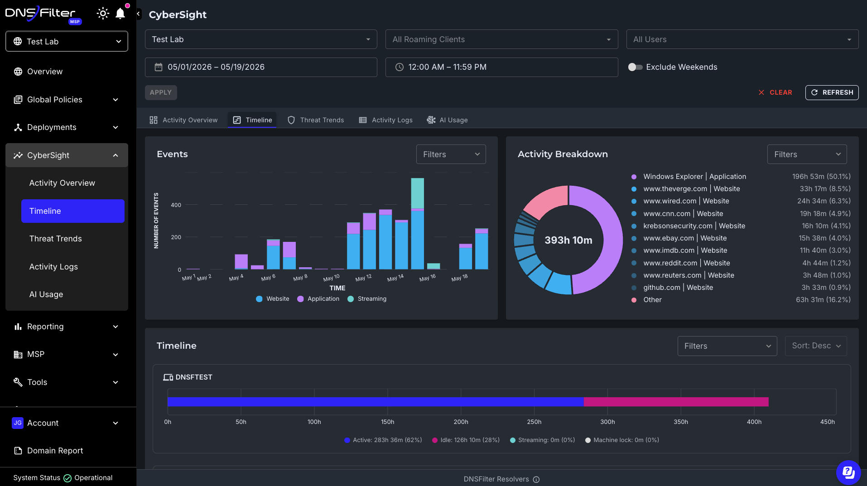Open All Roaming Clients dropdown
The width and height of the screenshot is (867, 486).
pyautogui.click(x=501, y=39)
